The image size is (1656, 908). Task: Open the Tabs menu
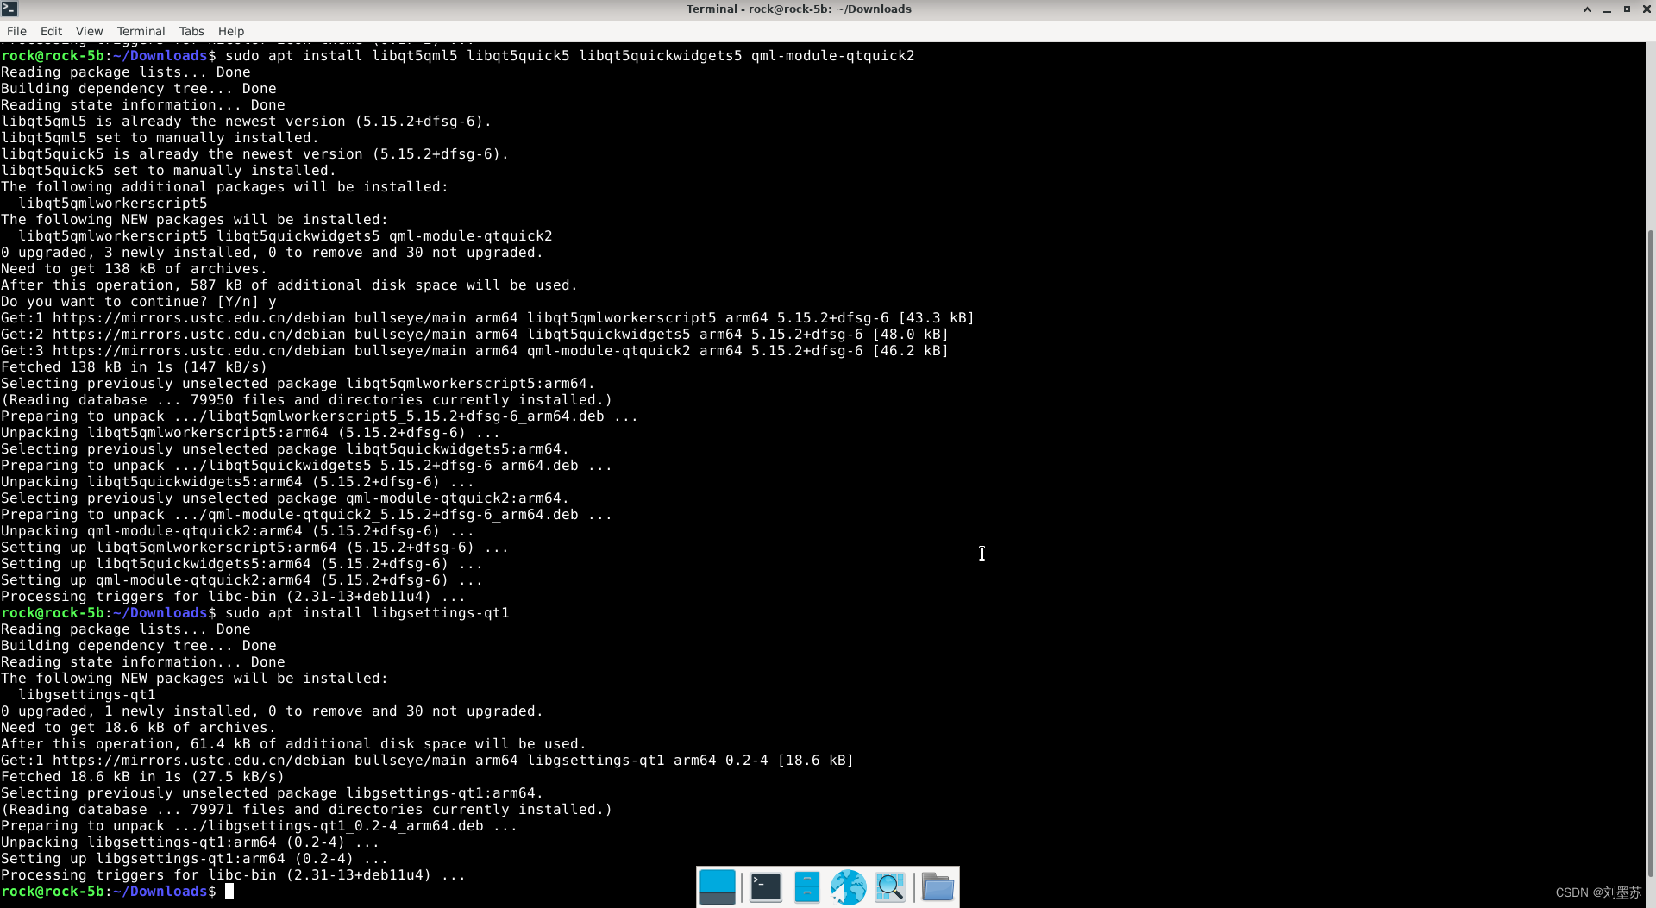click(191, 31)
